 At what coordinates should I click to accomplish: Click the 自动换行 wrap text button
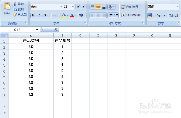point(130,7)
